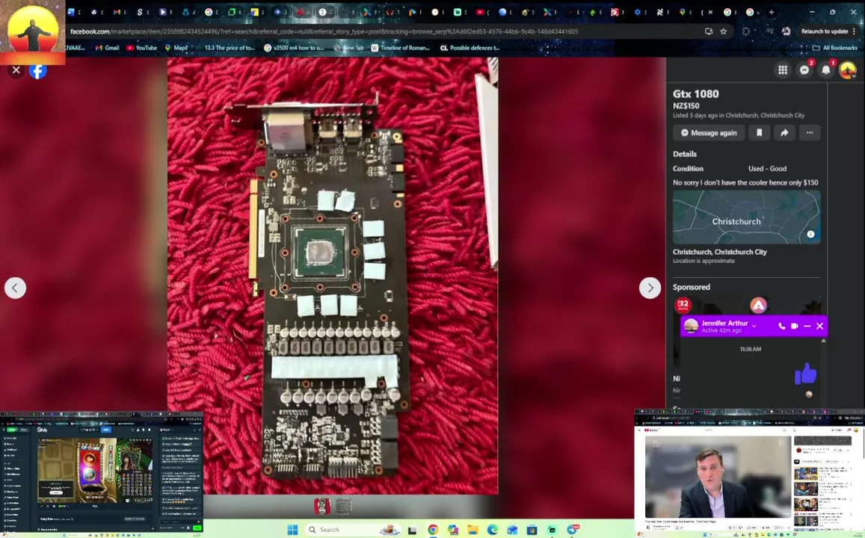The width and height of the screenshot is (865, 538).
Task: Start voice call with Jennifer Arthur
Action: click(781, 326)
